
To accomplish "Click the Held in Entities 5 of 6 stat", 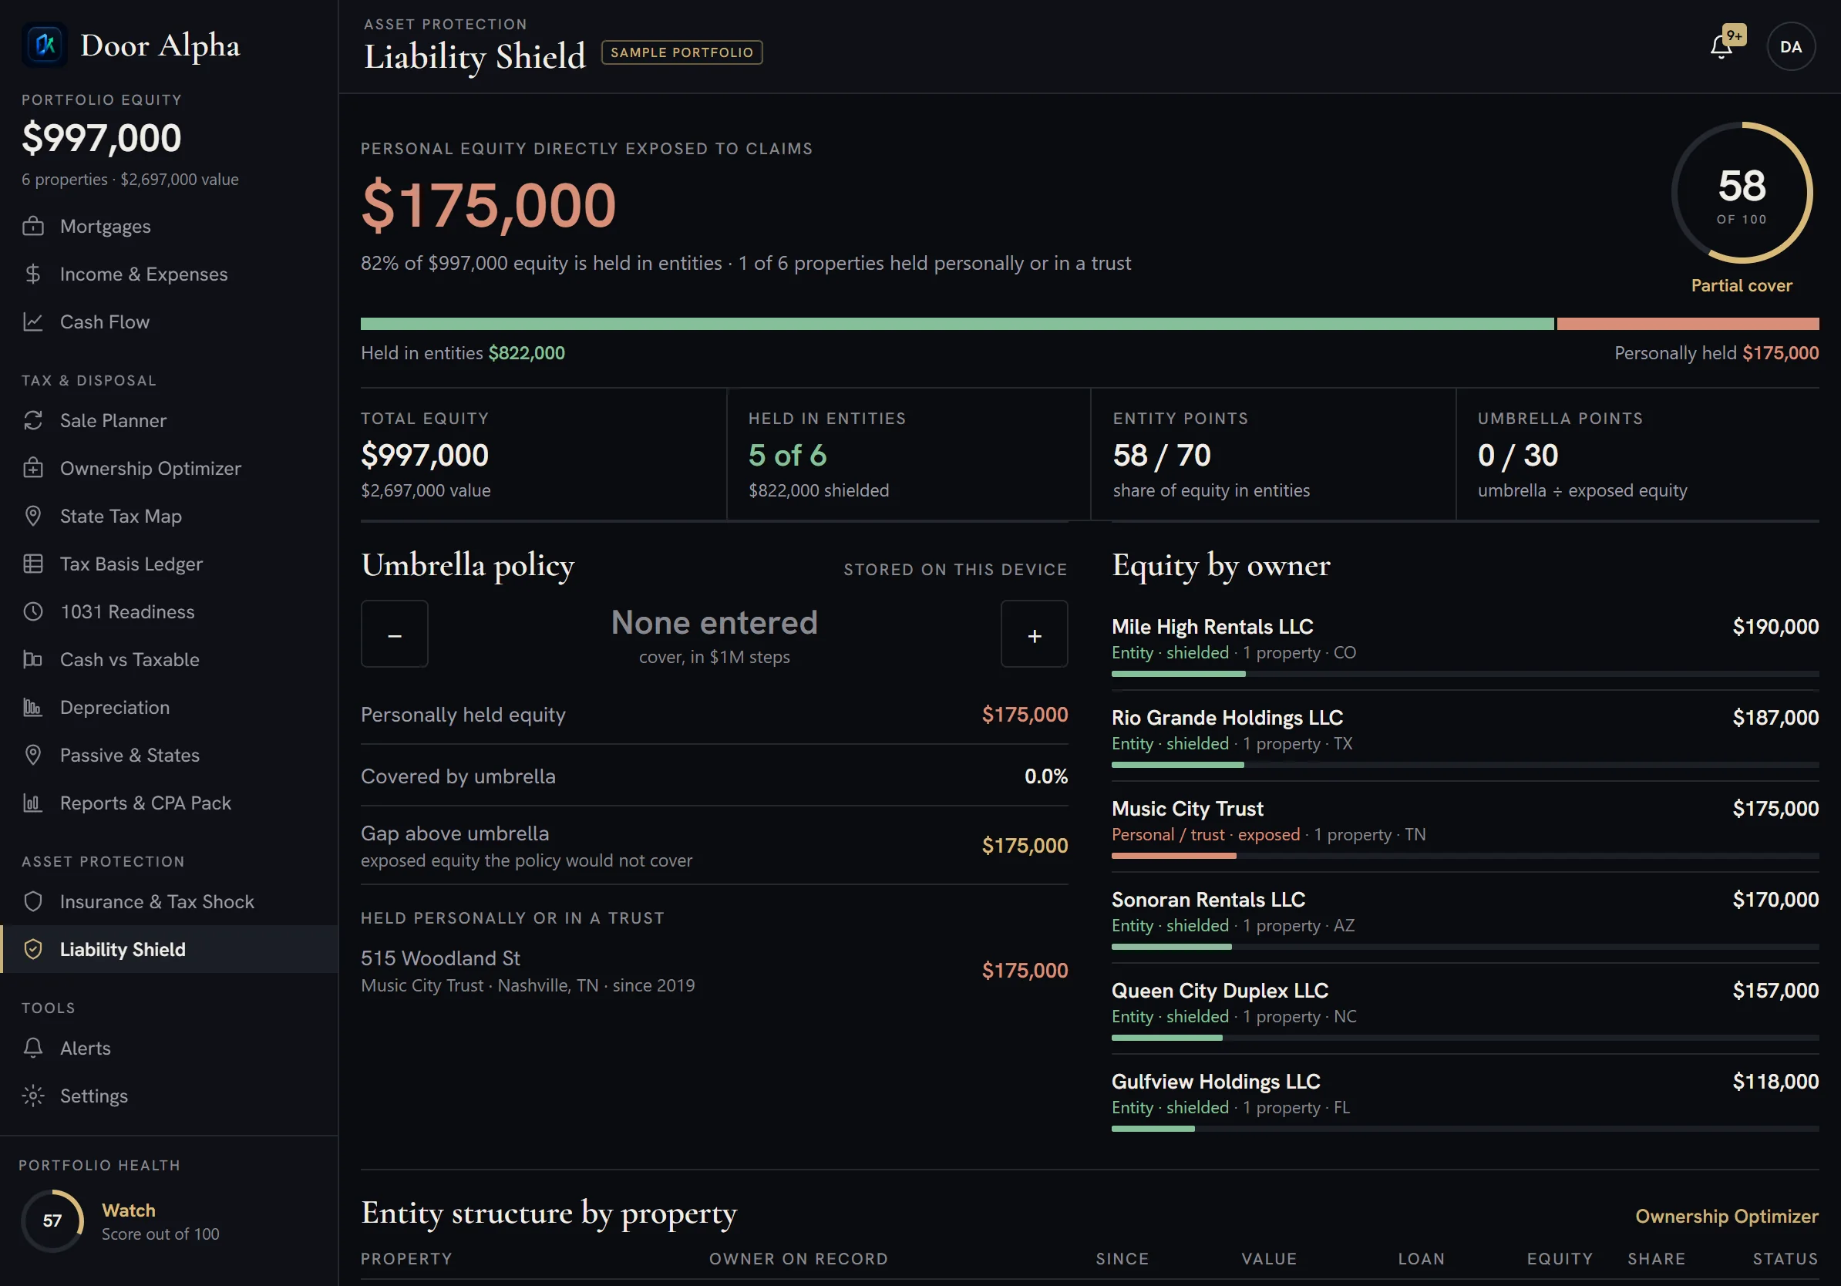I will 908,455.
